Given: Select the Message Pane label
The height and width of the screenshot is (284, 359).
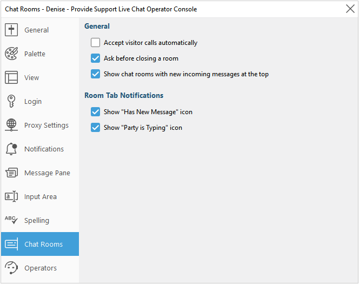Looking at the screenshot, I should 47,173.
